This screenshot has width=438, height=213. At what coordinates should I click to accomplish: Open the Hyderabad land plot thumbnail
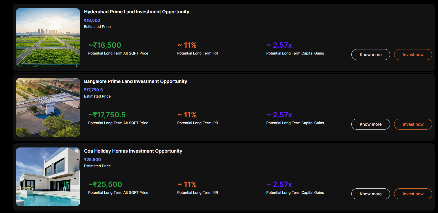coord(48,38)
